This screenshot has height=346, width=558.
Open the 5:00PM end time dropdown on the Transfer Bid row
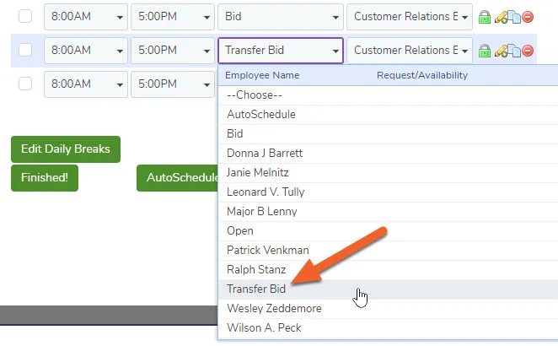[173, 51]
